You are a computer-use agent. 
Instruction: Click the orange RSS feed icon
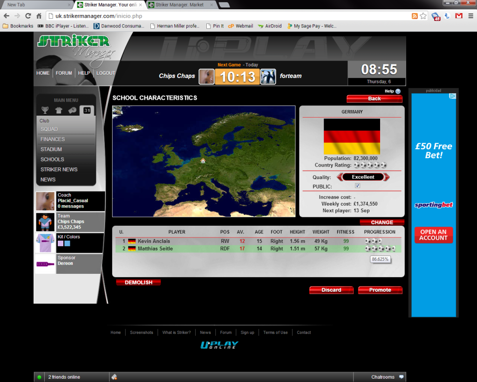pyautogui.click(x=415, y=16)
